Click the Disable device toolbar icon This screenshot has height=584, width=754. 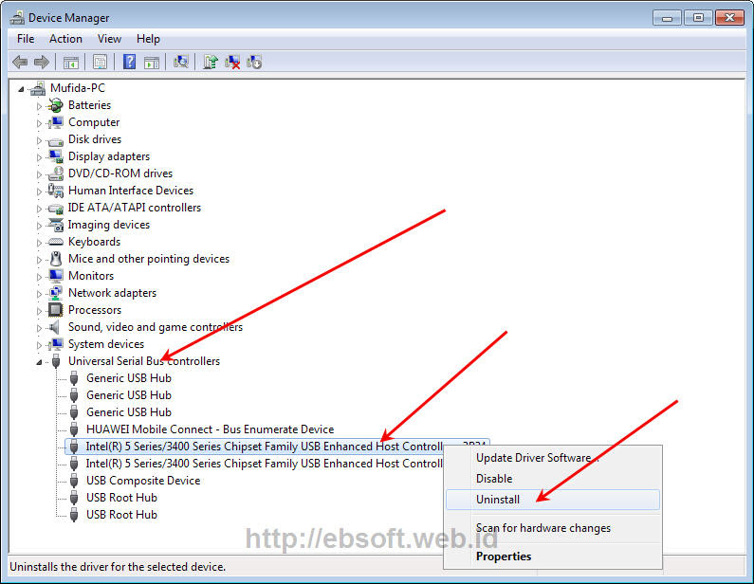[254, 62]
